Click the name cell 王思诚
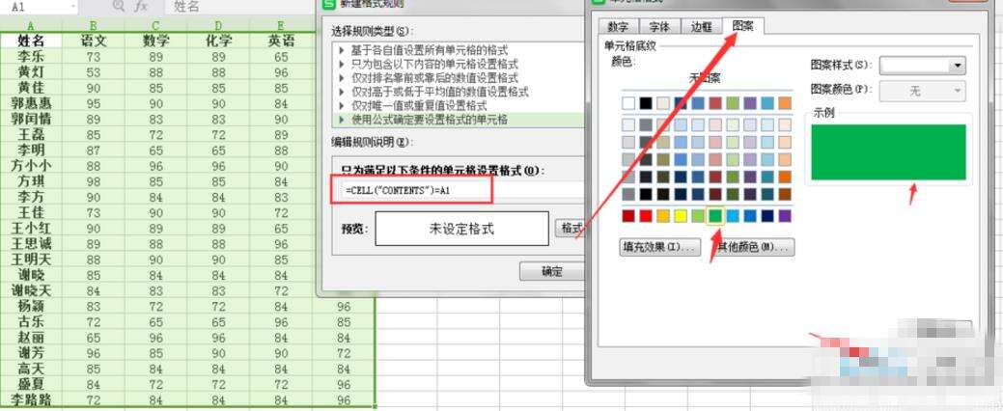 [31, 243]
